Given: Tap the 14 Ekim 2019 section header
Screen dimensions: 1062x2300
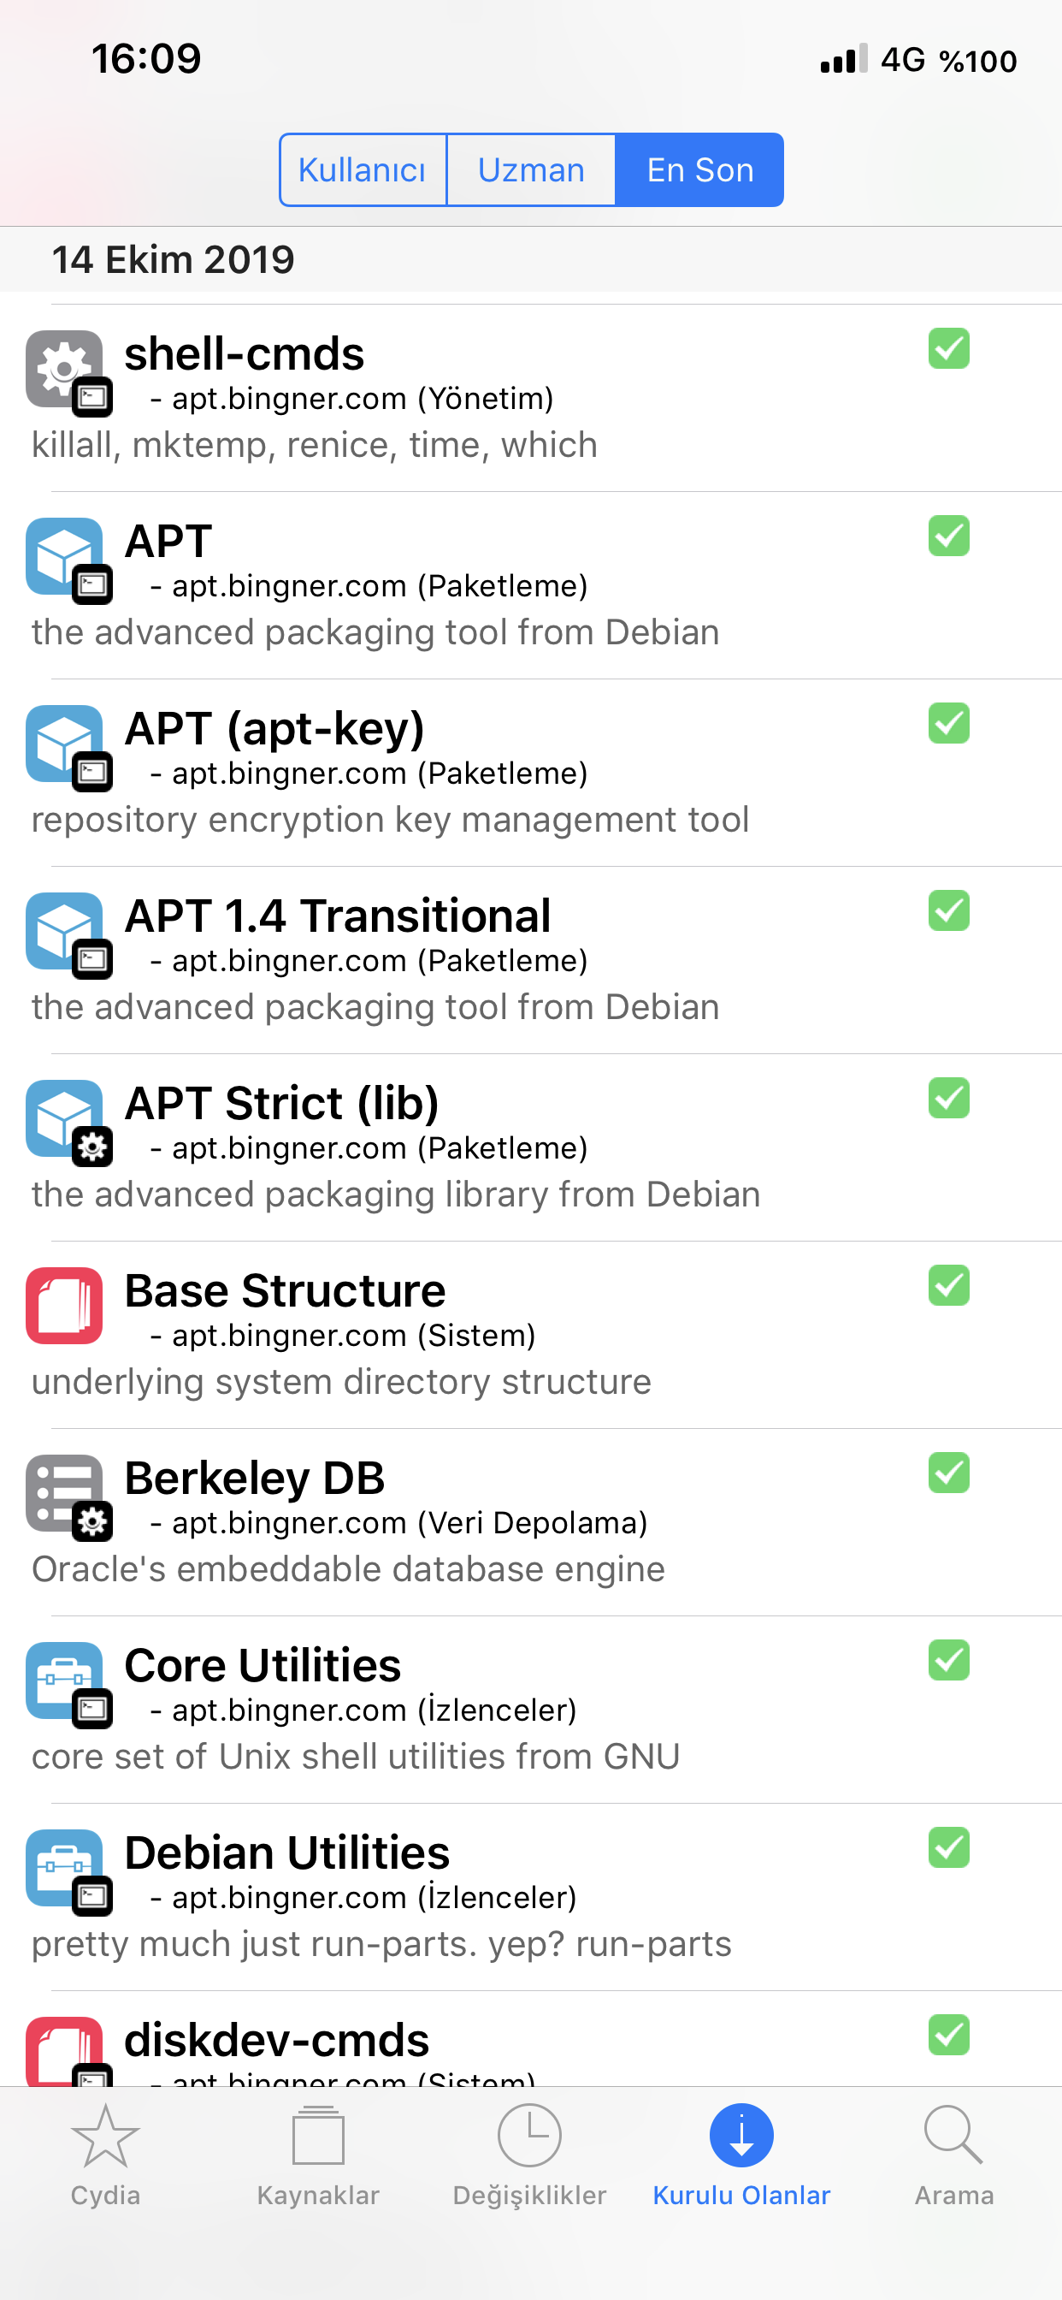Looking at the screenshot, I should [x=173, y=260].
